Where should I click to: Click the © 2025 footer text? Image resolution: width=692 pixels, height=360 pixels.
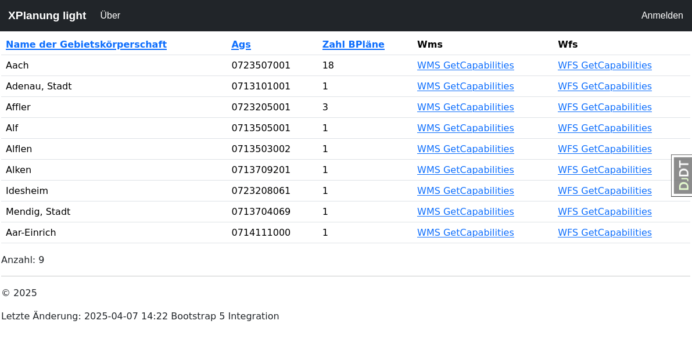point(19,293)
